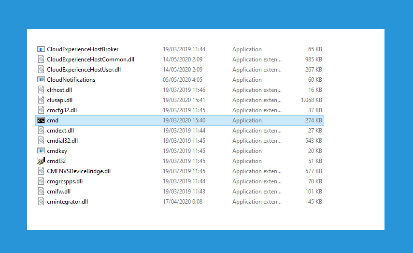Click the cmintegrator.dll file icon
Image resolution: width=413 pixels, height=253 pixels.
[x=41, y=202]
